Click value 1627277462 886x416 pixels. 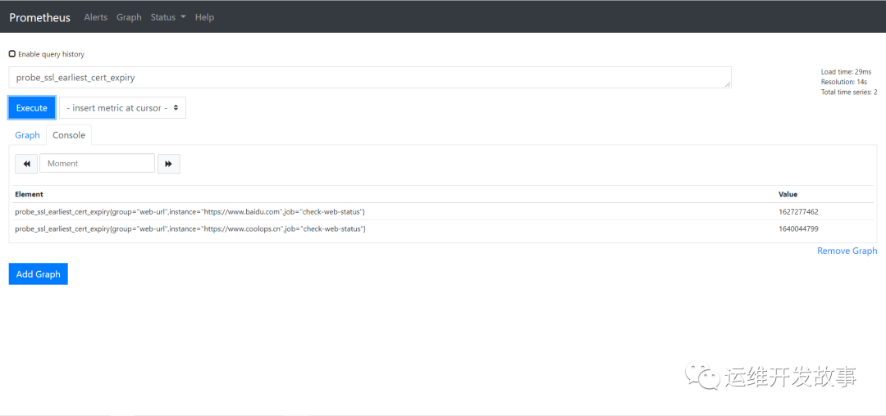798,211
